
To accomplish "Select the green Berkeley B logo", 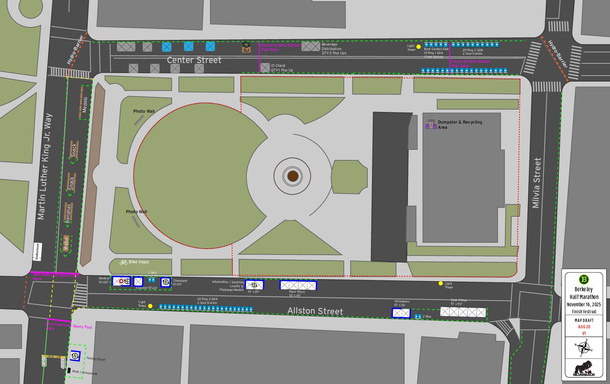I will (x=584, y=279).
